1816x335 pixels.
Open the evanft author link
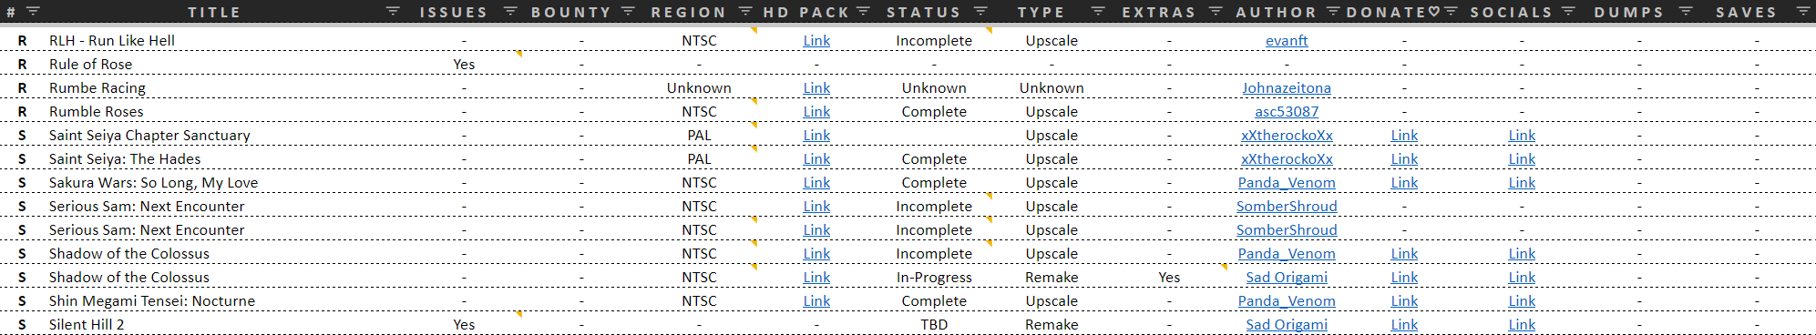tap(1287, 41)
